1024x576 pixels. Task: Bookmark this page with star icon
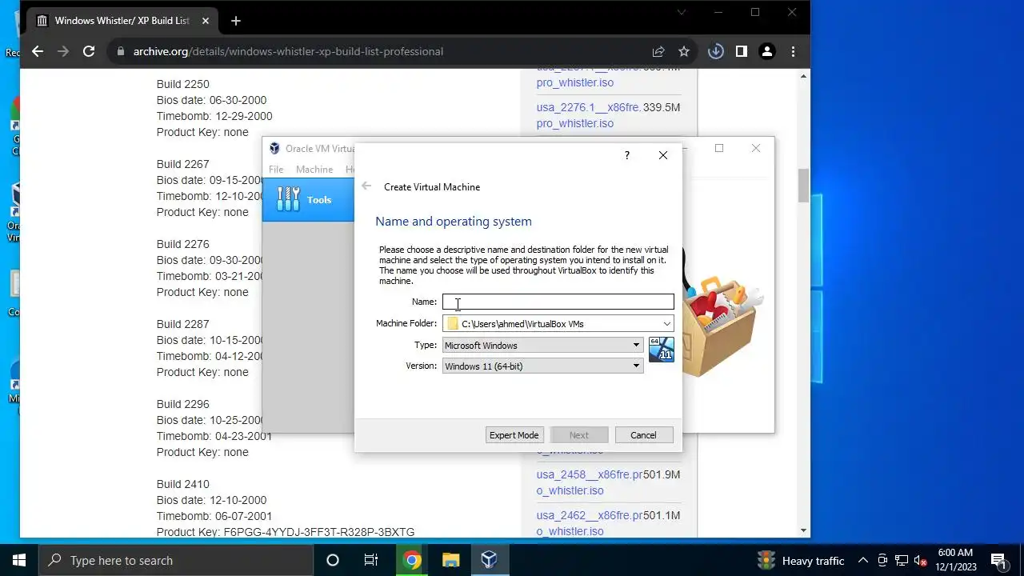(684, 51)
